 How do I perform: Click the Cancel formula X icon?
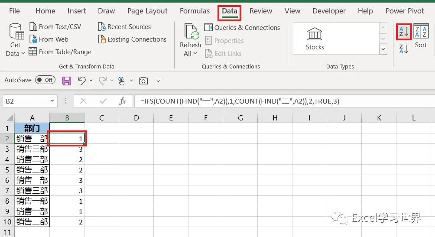(x=83, y=101)
